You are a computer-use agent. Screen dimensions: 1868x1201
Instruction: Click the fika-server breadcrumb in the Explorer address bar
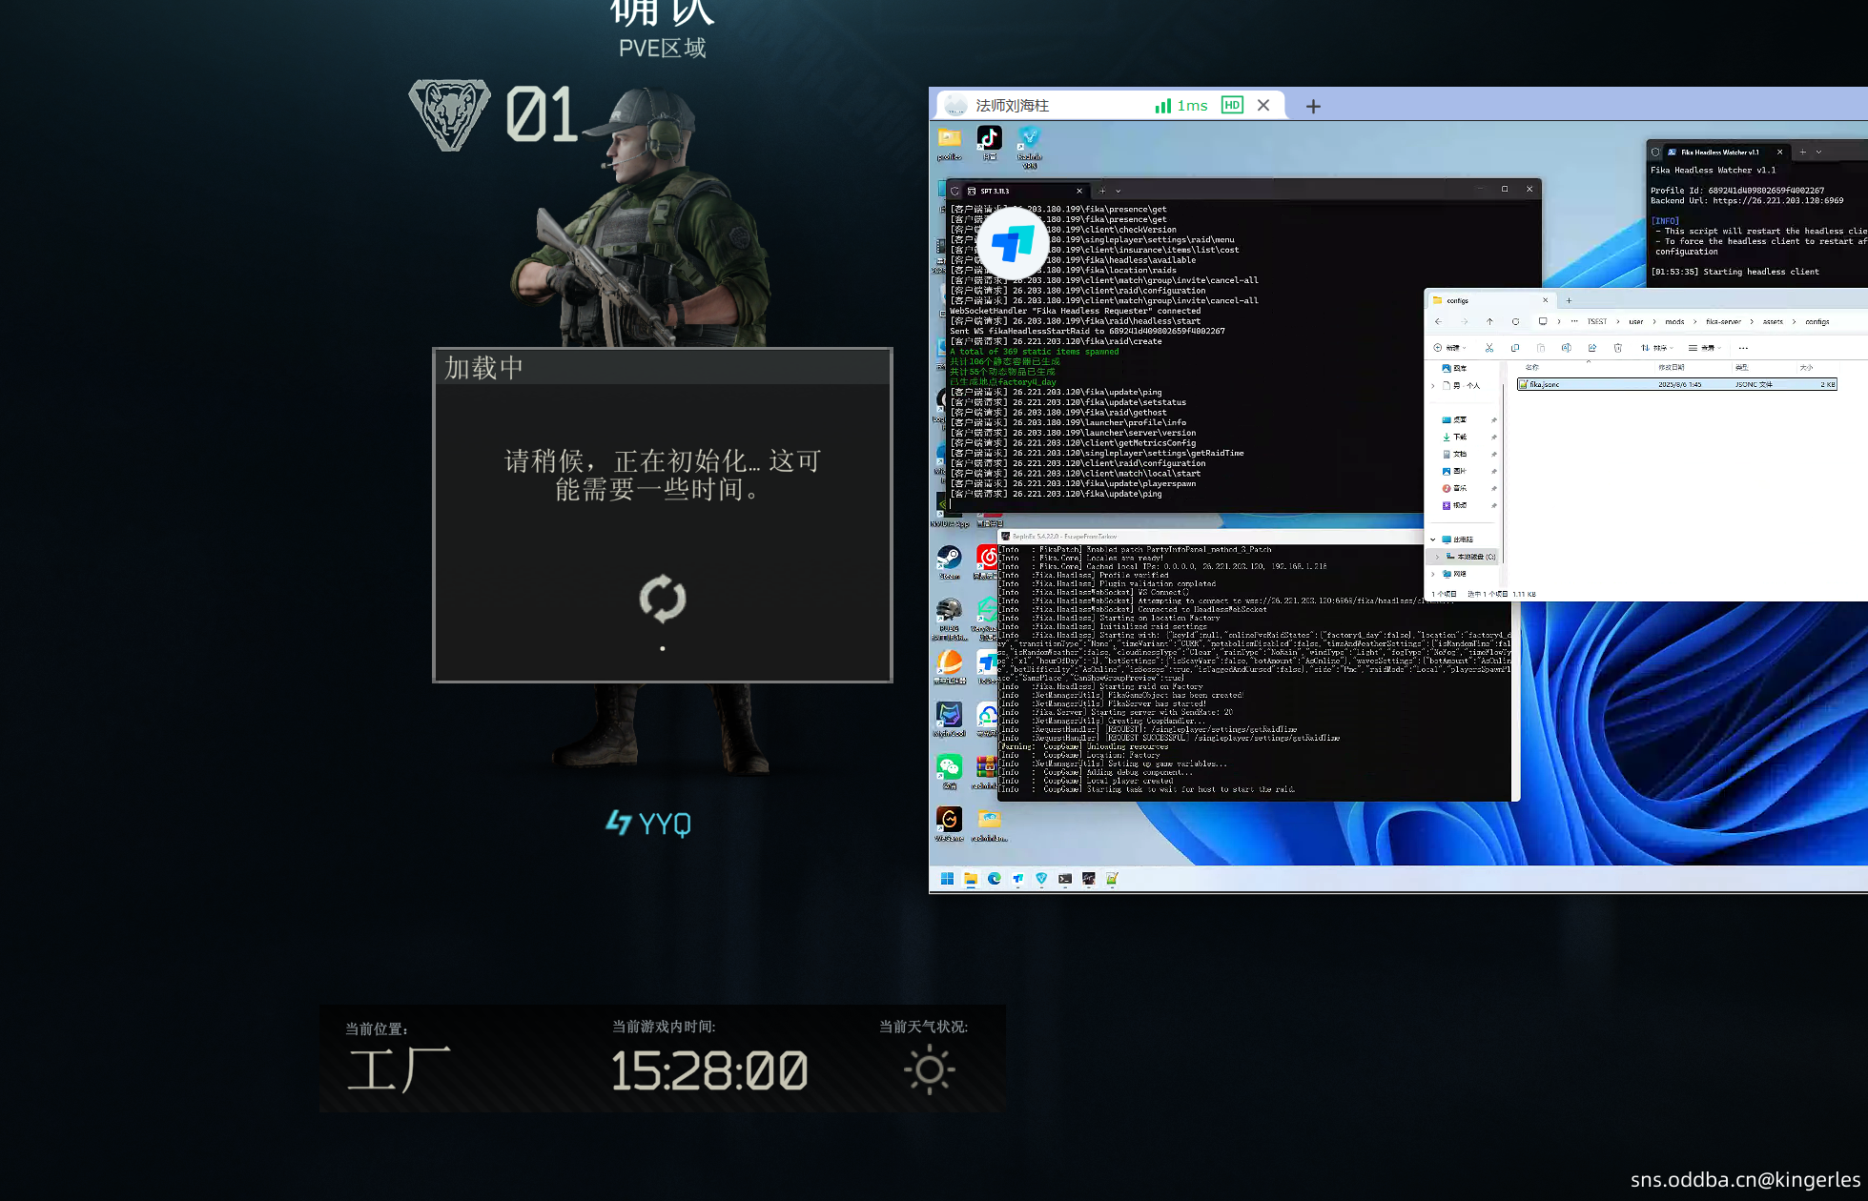pyautogui.click(x=1723, y=321)
